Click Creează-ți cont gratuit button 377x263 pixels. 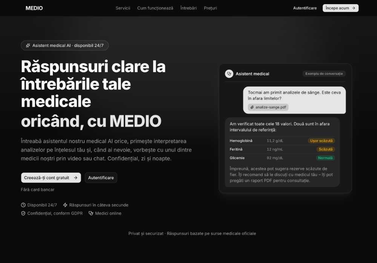coord(51,178)
